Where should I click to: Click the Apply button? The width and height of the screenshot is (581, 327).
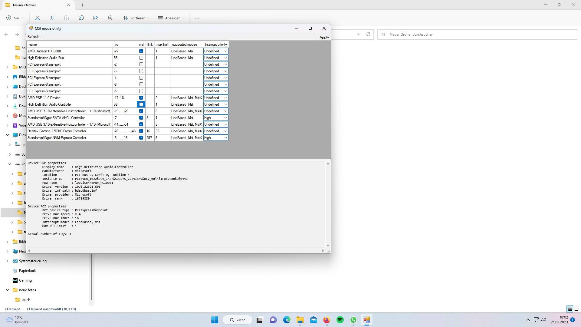coord(324,37)
